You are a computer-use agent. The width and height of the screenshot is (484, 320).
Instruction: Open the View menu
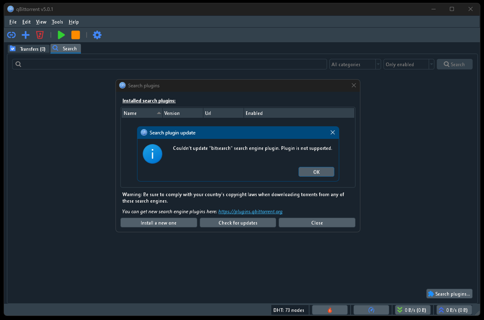(41, 22)
